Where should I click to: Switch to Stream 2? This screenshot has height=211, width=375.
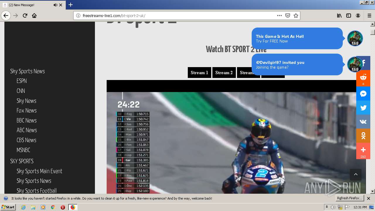(x=224, y=73)
